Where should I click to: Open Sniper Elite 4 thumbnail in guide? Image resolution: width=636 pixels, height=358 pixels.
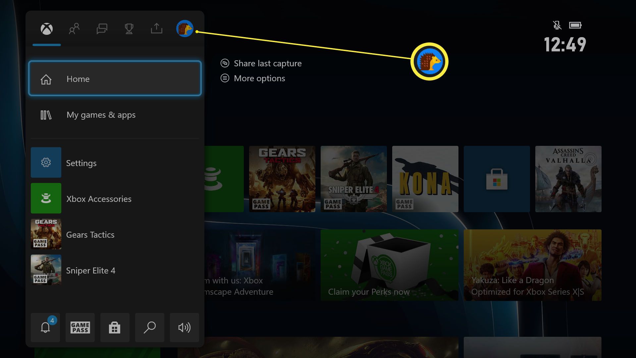(46, 270)
